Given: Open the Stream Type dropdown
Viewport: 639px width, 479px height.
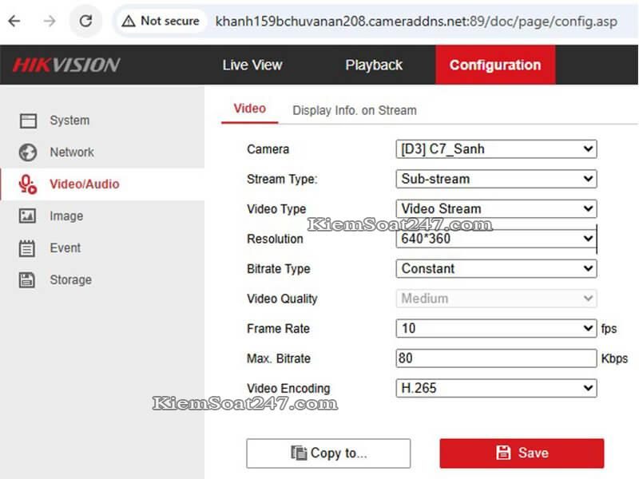Looking at the screenshot, I should tap(496, 179).
